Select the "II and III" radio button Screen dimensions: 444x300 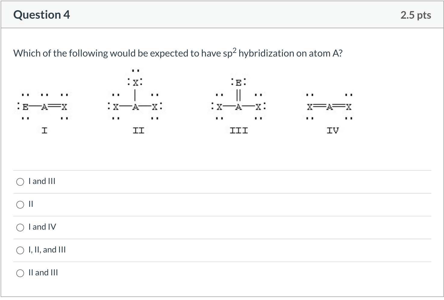pos(20,273)
